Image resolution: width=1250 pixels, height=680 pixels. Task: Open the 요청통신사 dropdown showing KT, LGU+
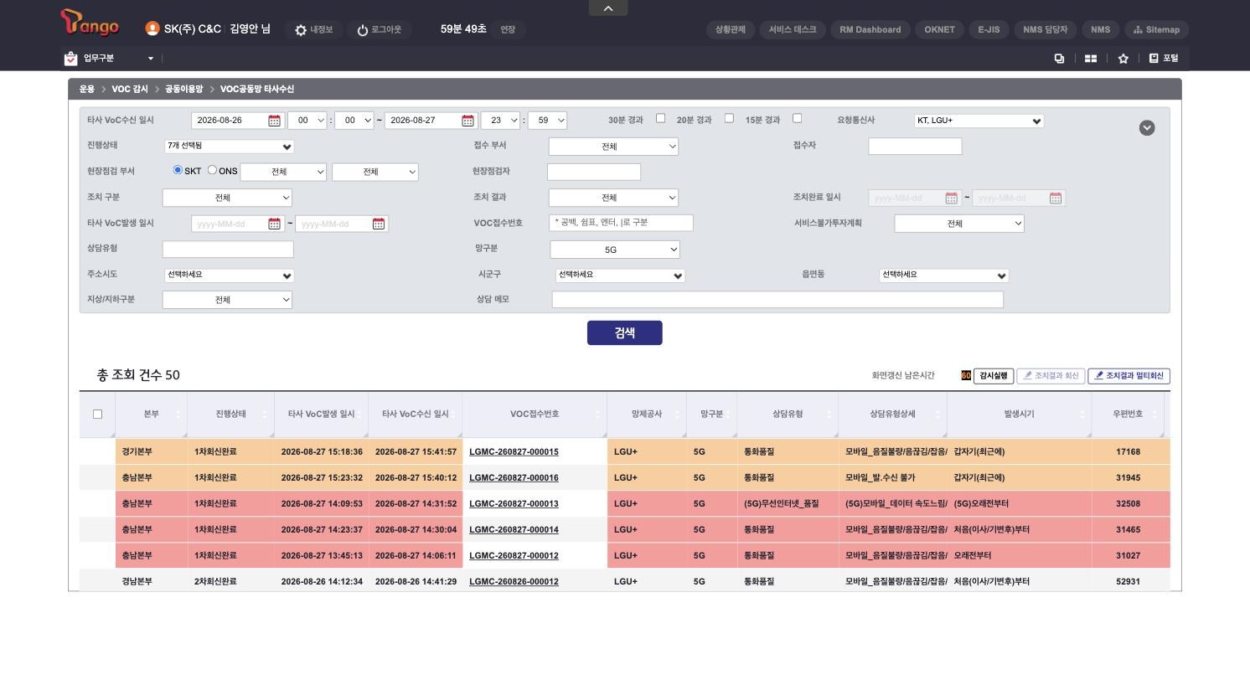[979, 121]
